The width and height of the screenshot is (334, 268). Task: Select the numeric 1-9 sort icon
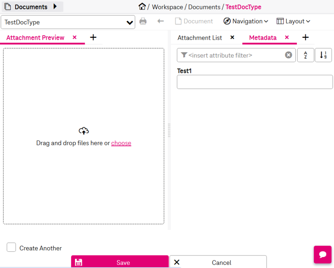pos(323,55)
